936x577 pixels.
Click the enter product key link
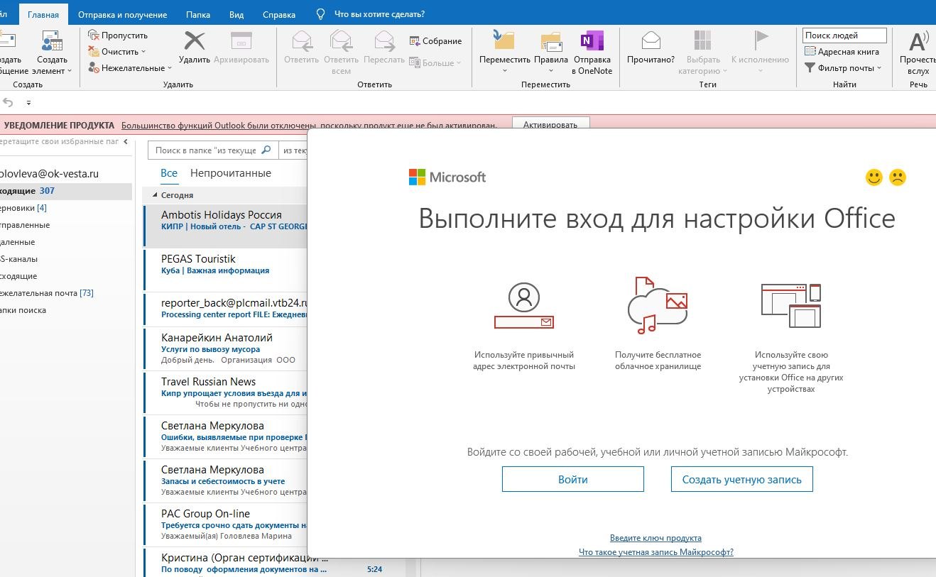pos(655,538)
